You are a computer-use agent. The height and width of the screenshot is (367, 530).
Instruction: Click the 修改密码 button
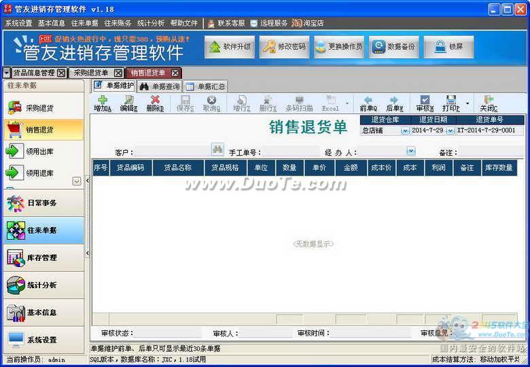pyautogui.click(x=284, y=47)
